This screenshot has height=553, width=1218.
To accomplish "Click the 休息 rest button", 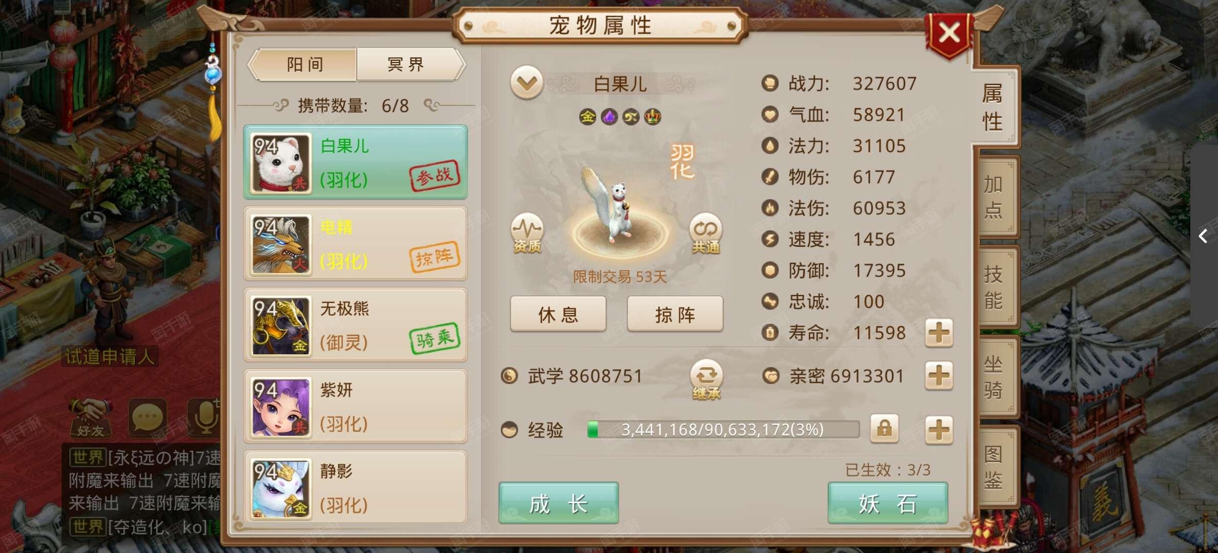I will [558, 314].
